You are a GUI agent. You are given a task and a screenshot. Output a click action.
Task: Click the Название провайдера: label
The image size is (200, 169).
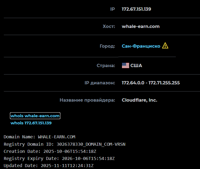coord(87,100)
